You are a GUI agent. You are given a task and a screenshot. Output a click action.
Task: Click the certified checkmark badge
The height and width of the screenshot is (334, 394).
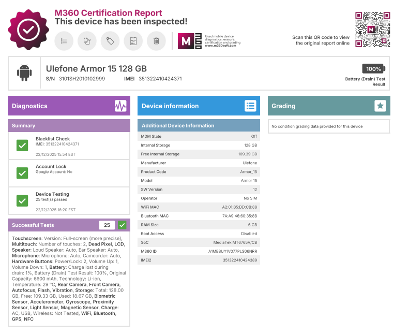point(28,30)
